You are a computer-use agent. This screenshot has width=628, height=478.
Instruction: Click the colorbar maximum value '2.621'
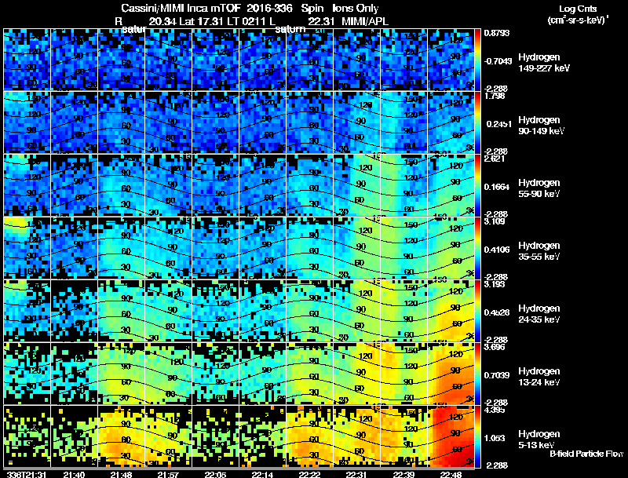click(x=495, y=159)
